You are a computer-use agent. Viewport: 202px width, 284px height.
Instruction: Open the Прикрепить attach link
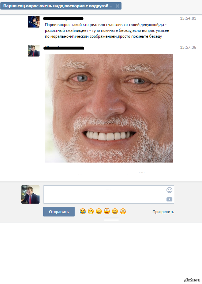point(163,212)
